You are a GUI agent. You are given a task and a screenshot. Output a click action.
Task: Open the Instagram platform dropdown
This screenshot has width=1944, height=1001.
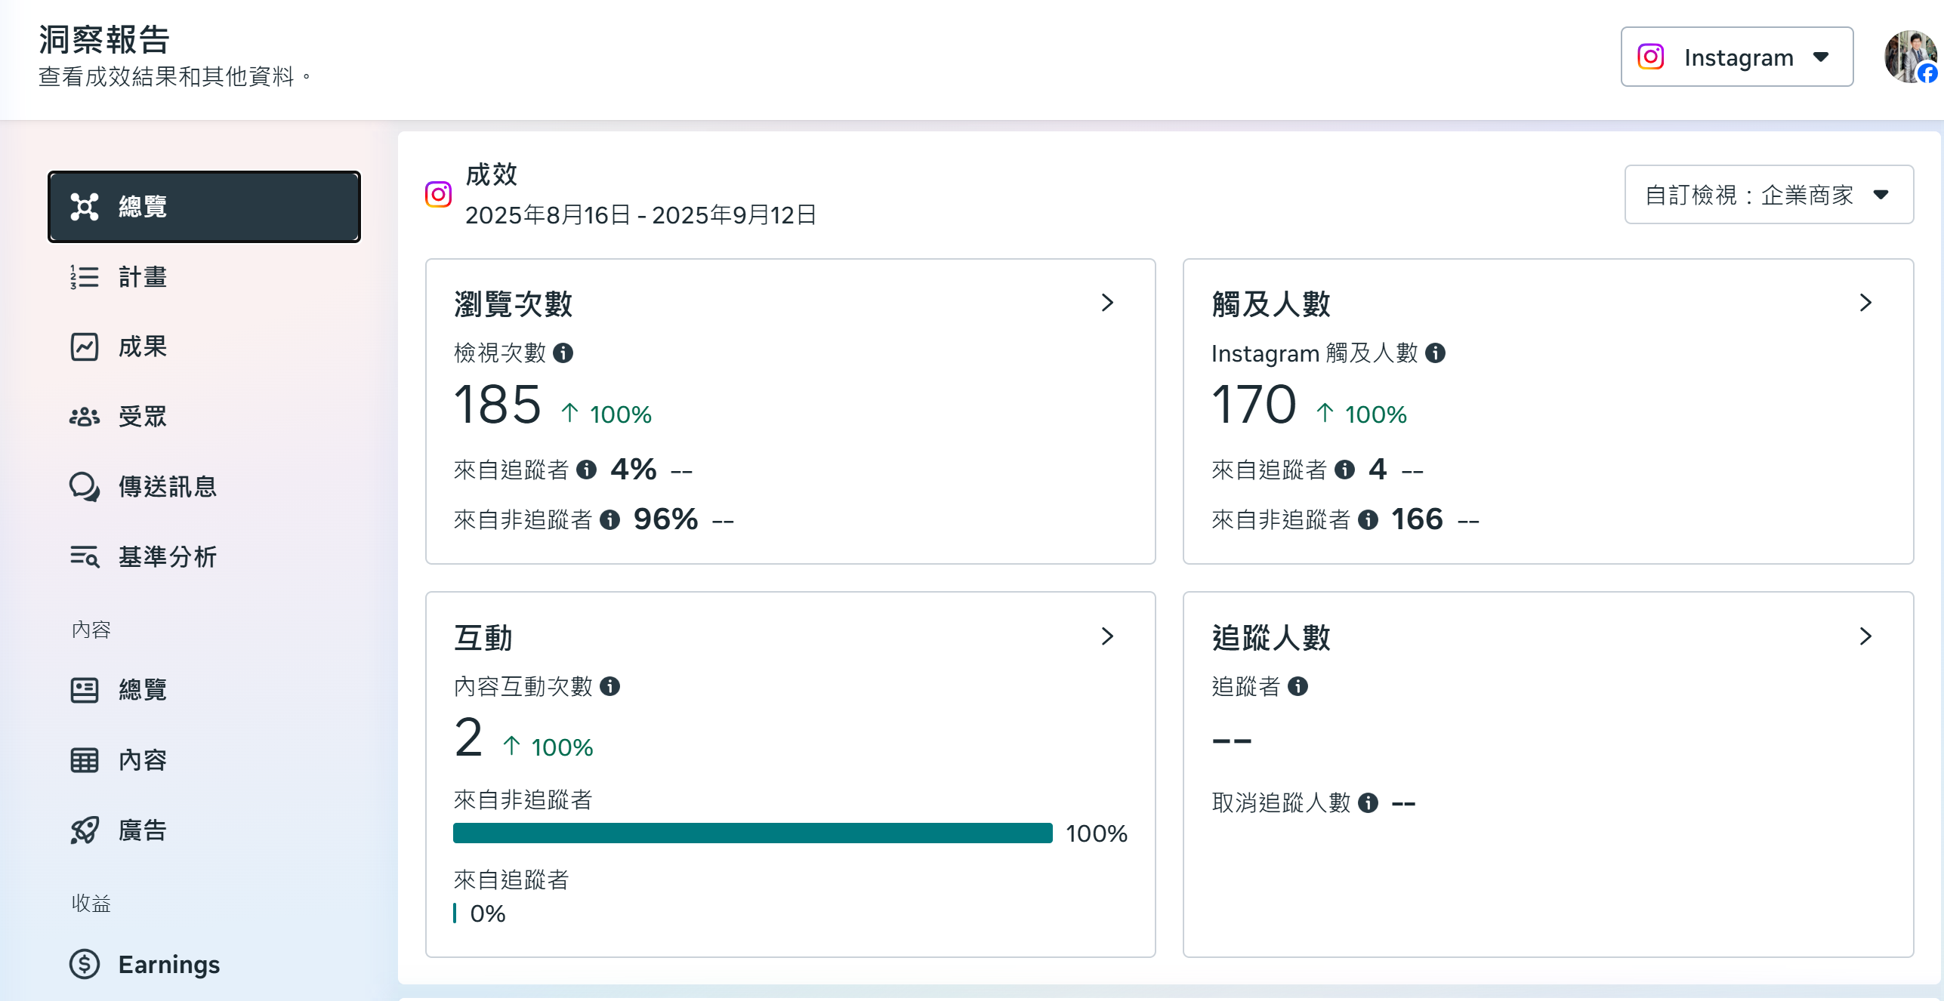point(1736,57)
